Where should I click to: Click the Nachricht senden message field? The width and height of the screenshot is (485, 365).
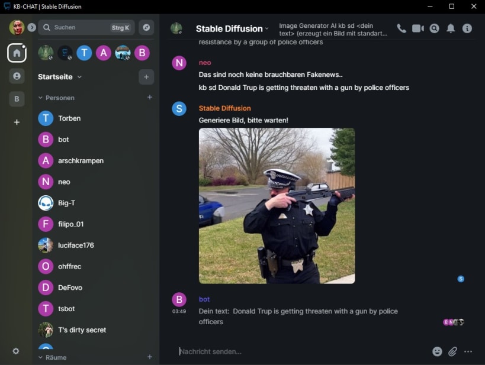(303, 351)
